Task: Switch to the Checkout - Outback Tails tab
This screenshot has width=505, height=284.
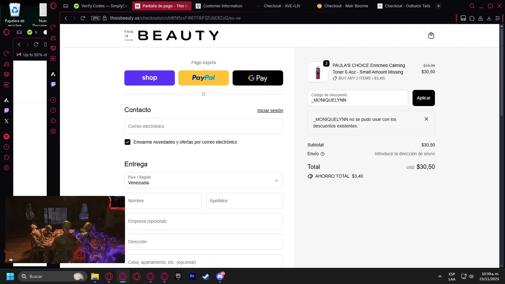Action: click(404, 6)
